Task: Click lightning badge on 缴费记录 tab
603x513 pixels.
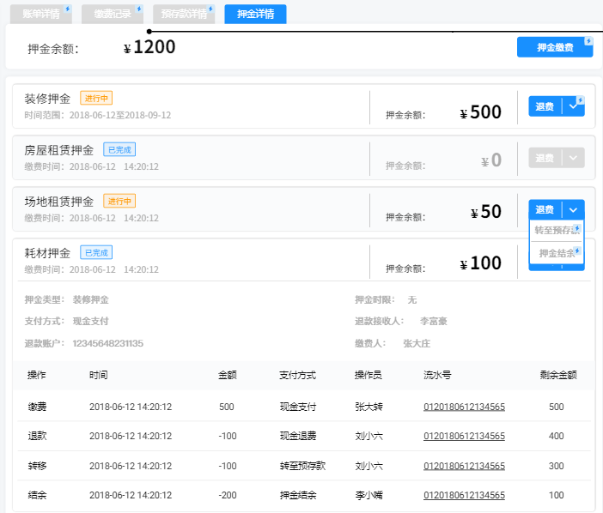Action: pyautogui.click(x=138, y=9)
